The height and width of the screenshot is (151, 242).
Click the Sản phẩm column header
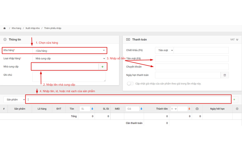tap(20, 109)
